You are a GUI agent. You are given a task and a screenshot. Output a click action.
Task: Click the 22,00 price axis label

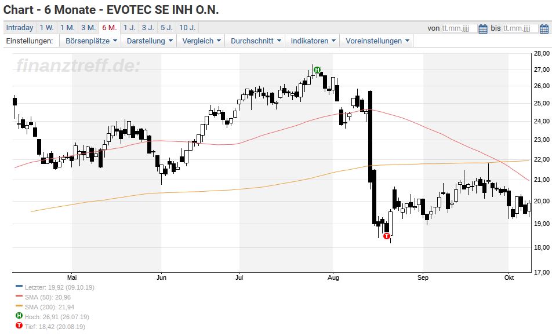(x=542, y=160)
